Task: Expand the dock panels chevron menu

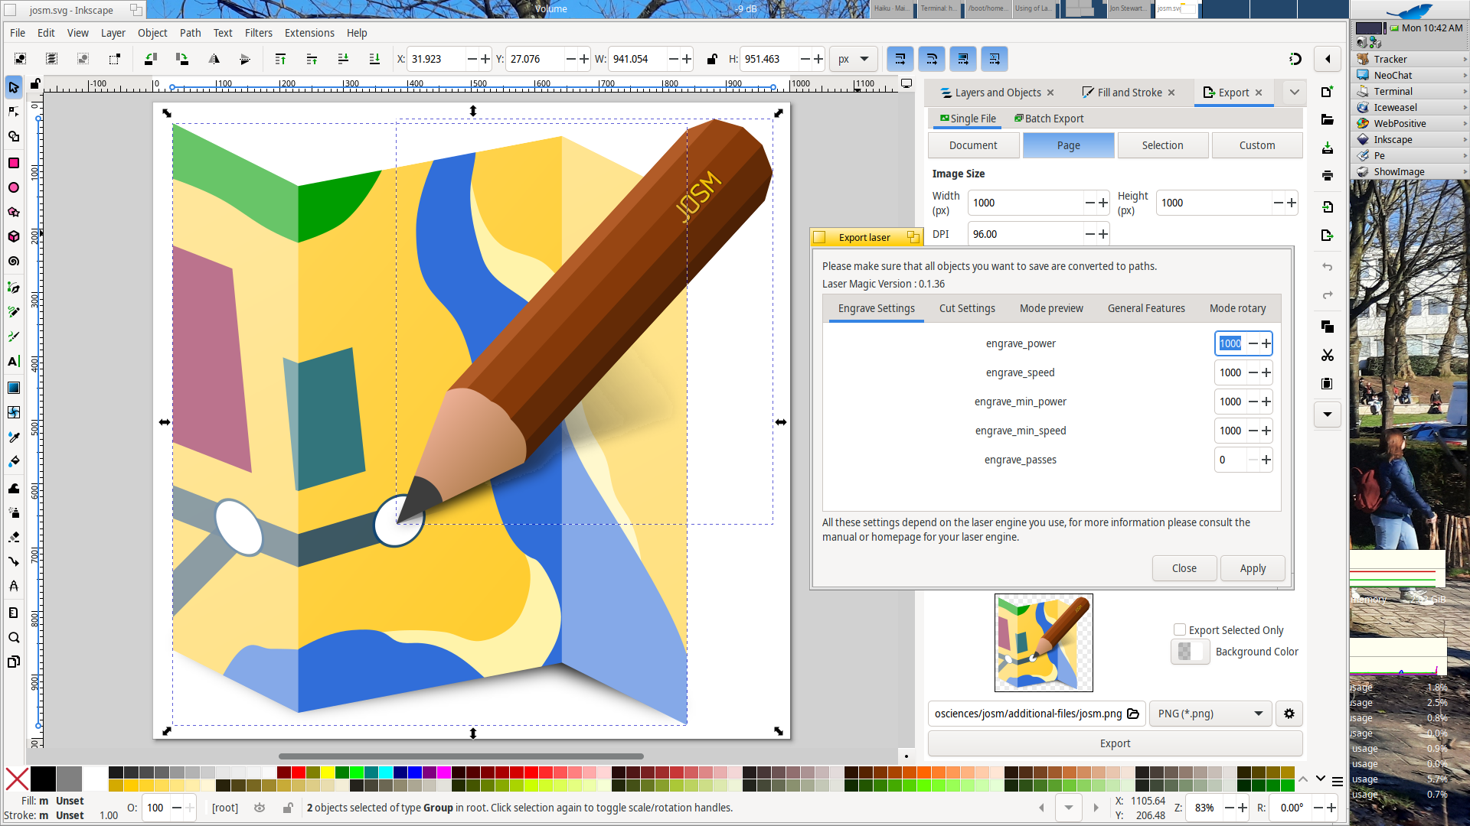Action: (1294, 93)
